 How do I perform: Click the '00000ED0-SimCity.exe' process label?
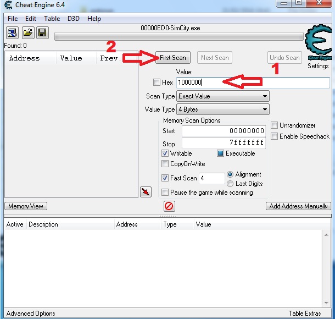coord(170,28)
